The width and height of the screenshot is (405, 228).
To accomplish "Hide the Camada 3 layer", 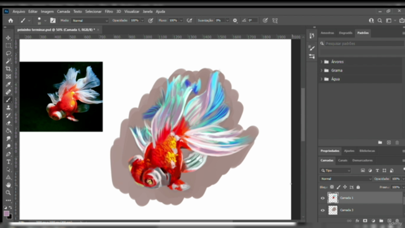I will [x=323, y=210].
